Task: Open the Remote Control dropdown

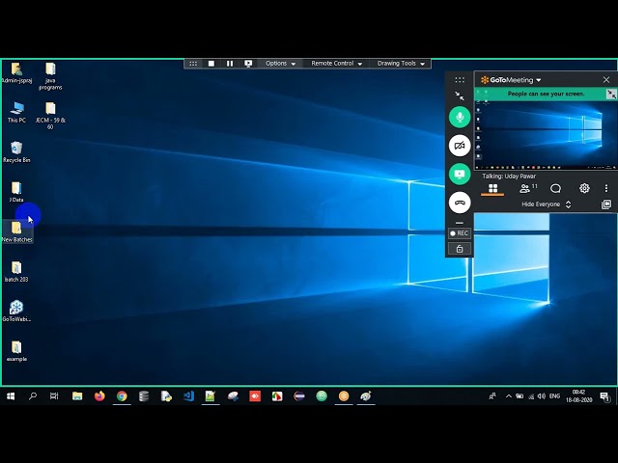Action: (336, 64)
